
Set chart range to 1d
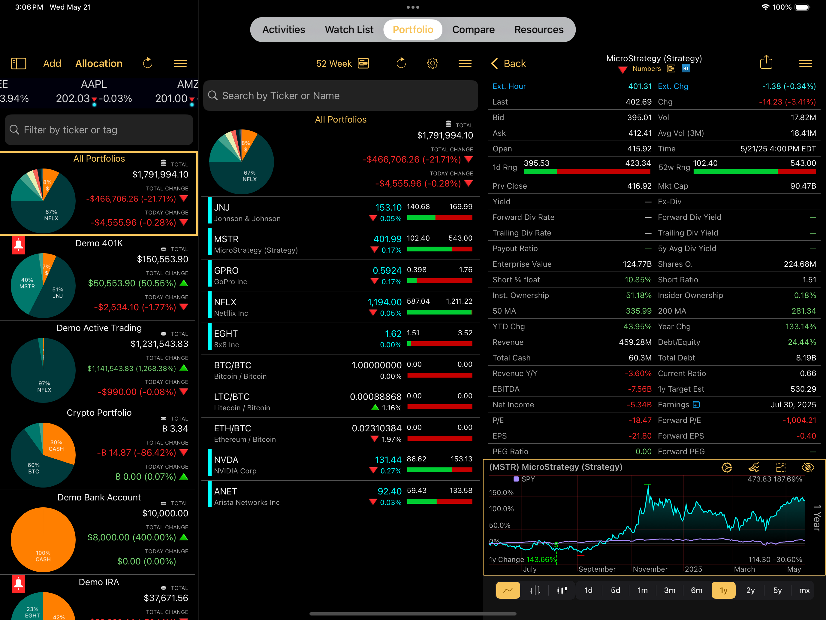click(589, 591)
